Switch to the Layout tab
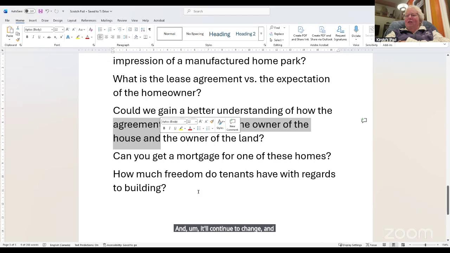The width and height of the screenshot is (450, 253). 72,20
